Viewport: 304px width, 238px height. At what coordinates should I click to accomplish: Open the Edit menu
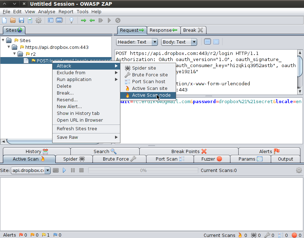pos(17,12)
